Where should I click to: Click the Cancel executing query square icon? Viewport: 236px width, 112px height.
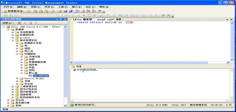click(x=84, y=15)
